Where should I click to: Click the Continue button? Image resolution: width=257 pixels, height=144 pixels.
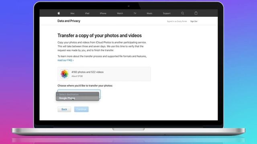pos(81,109)
